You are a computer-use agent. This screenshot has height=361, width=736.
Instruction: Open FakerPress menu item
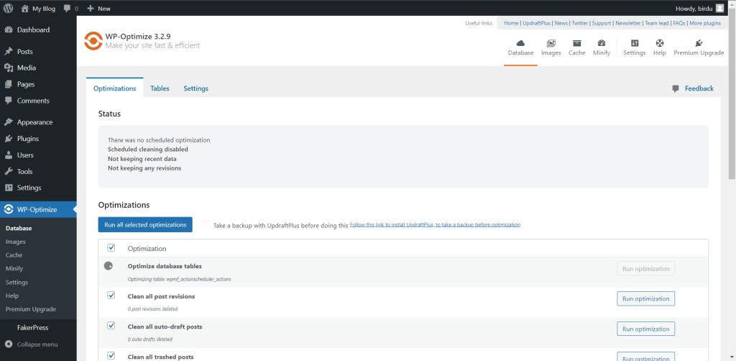[x=33, y=328]
